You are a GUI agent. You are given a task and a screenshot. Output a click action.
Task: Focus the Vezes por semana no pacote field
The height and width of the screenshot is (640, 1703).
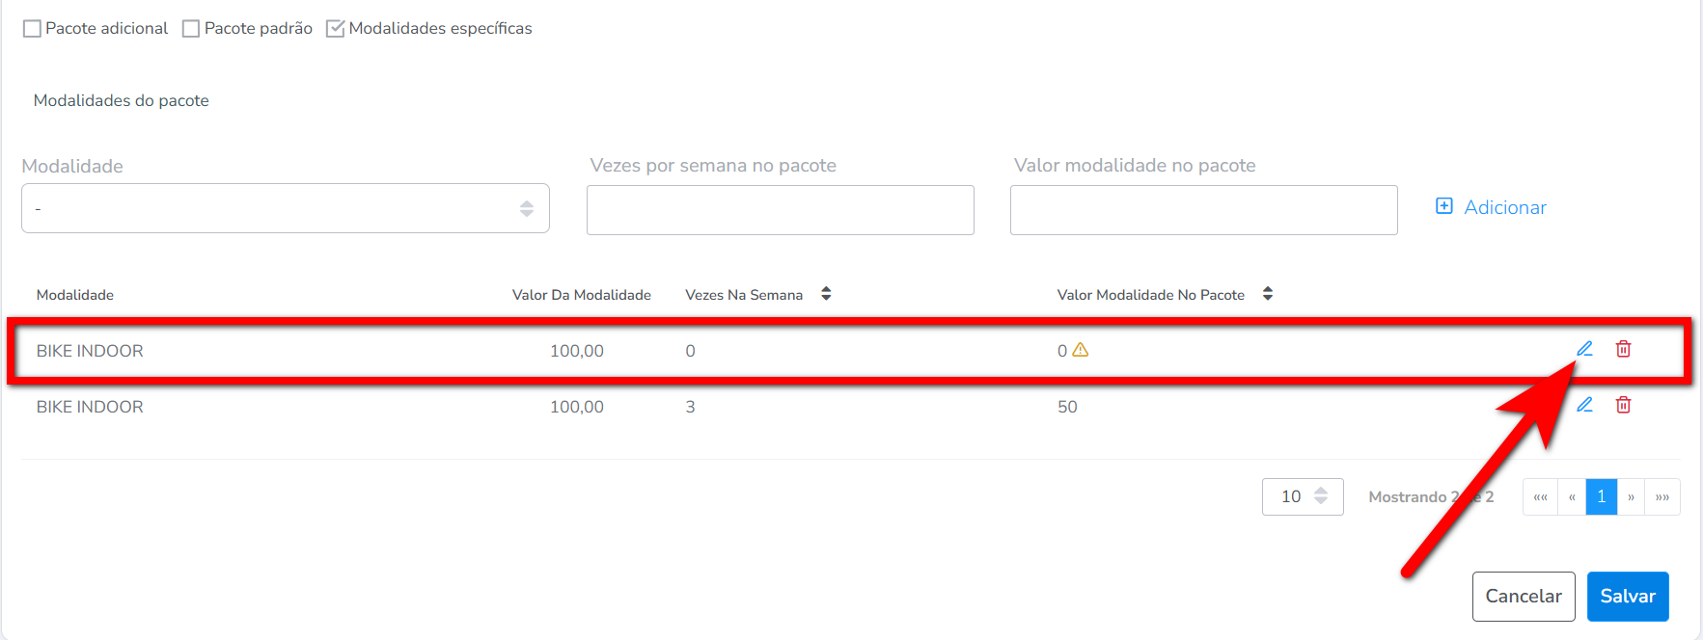(x=780, y=210)
